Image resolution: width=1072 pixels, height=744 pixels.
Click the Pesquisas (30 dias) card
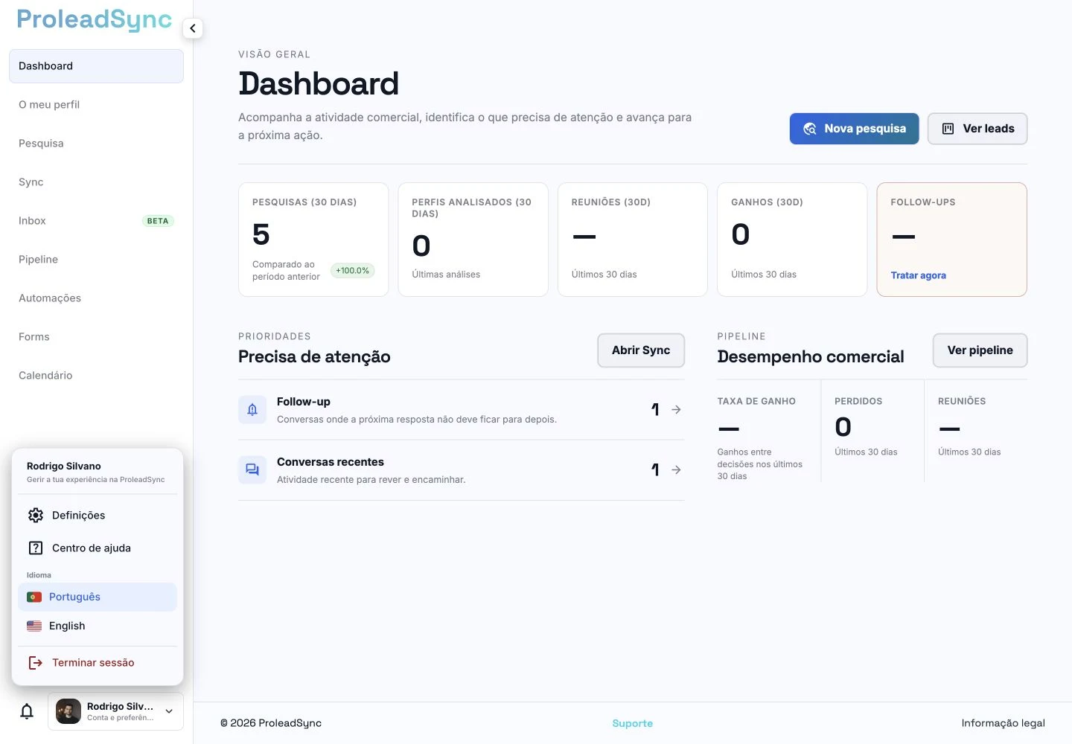(313, 240)
